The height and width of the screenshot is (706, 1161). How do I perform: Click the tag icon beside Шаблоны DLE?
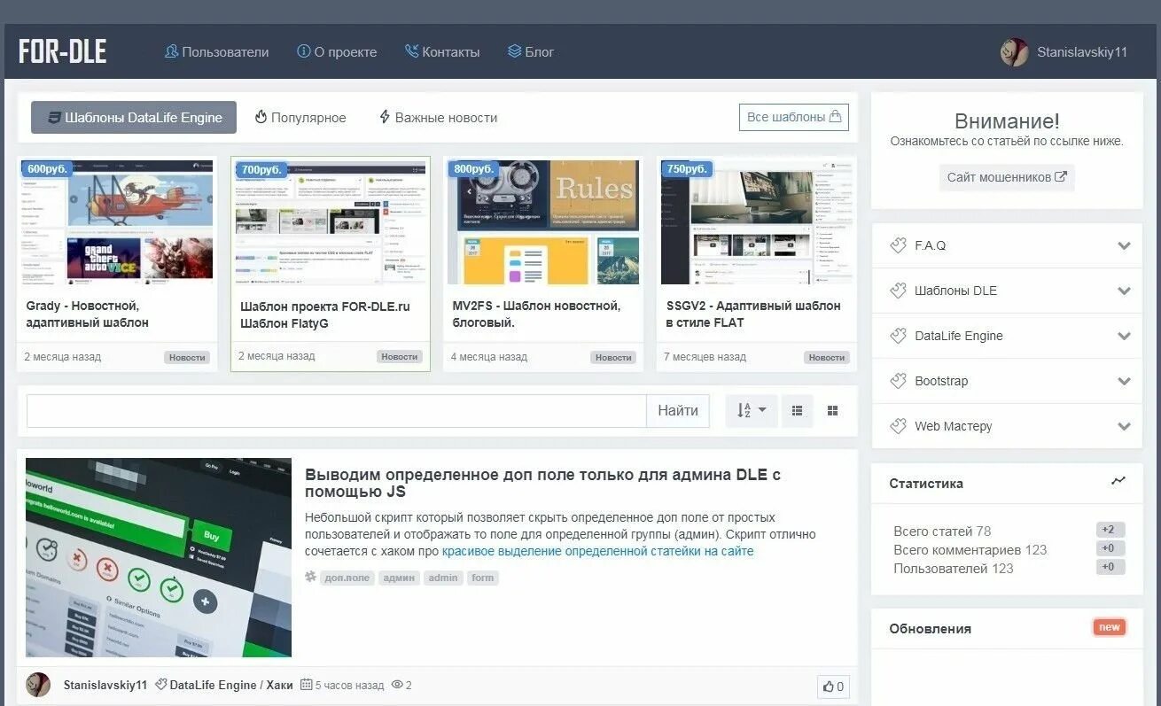[x=898, y=291]
